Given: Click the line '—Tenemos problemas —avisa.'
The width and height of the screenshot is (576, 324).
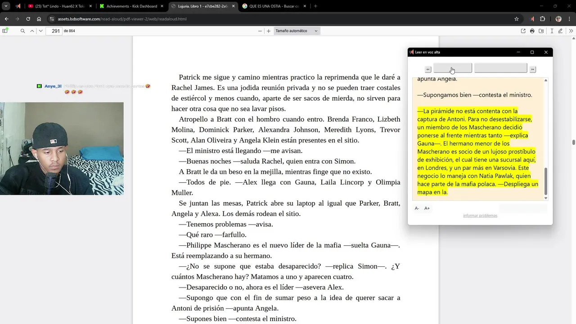Looking at the screenshot, I should [226, 224].
